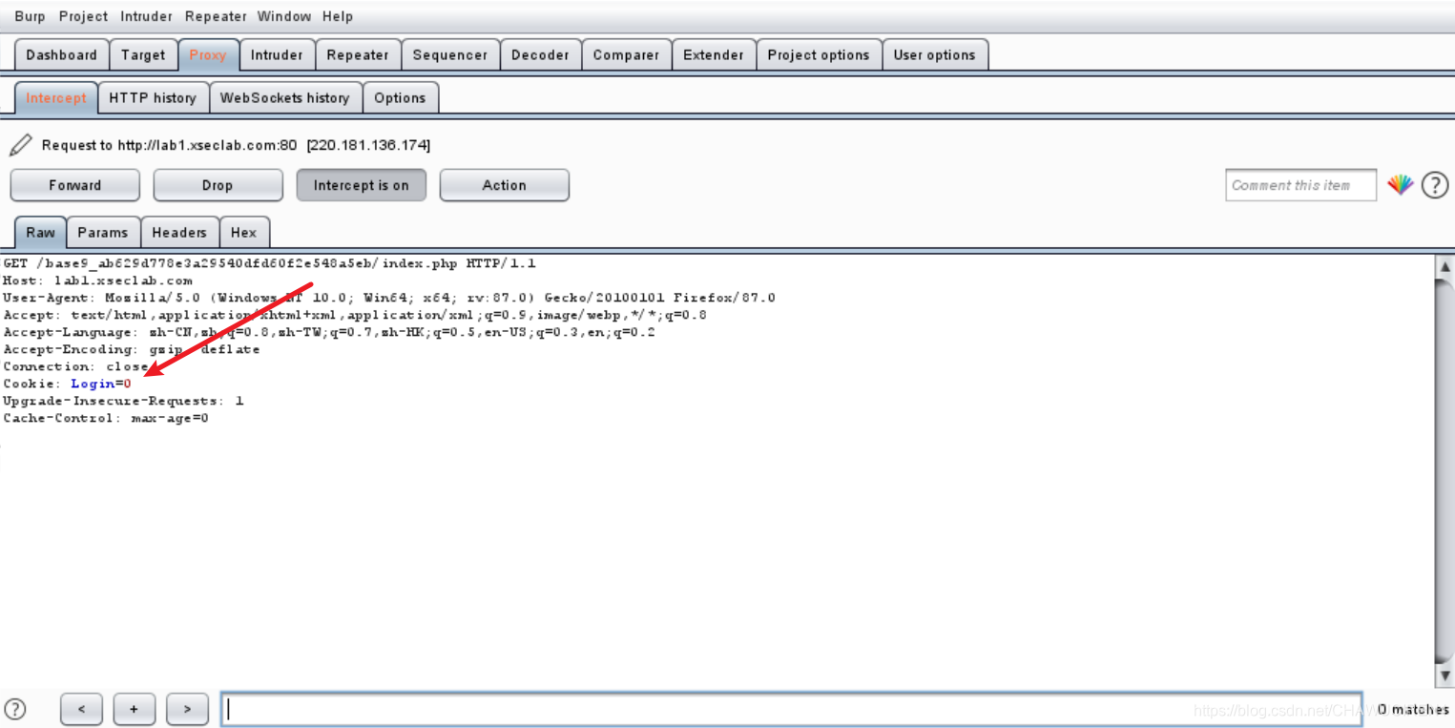Click the search text input field

(x=792, y=709)
